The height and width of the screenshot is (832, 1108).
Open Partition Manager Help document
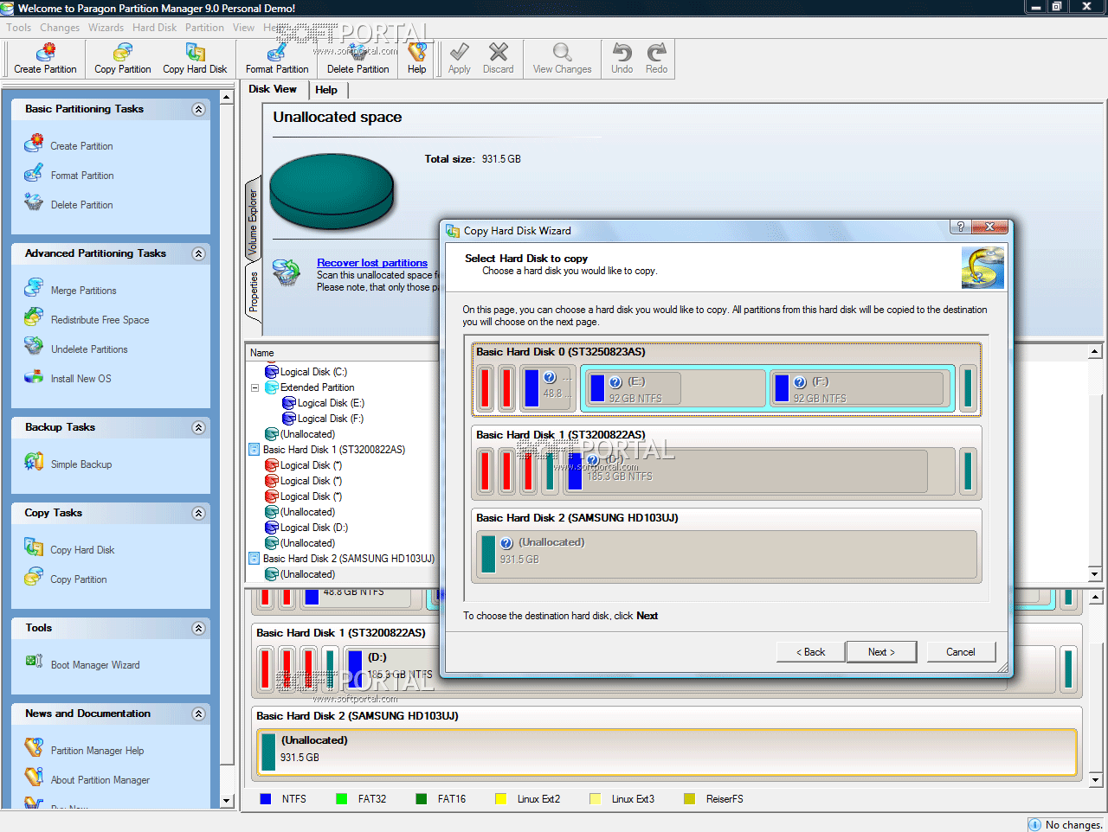pyautogui.click(x=97, y=751)
